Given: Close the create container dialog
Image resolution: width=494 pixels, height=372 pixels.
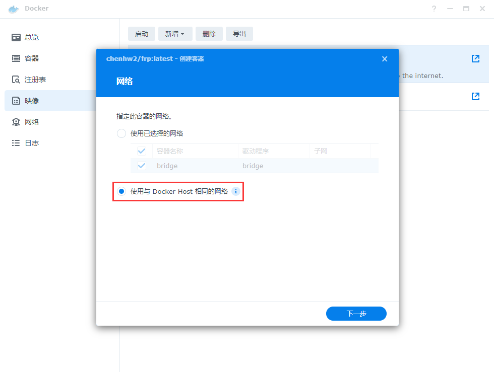Looking at the screenshot, I should coord(385,59).
